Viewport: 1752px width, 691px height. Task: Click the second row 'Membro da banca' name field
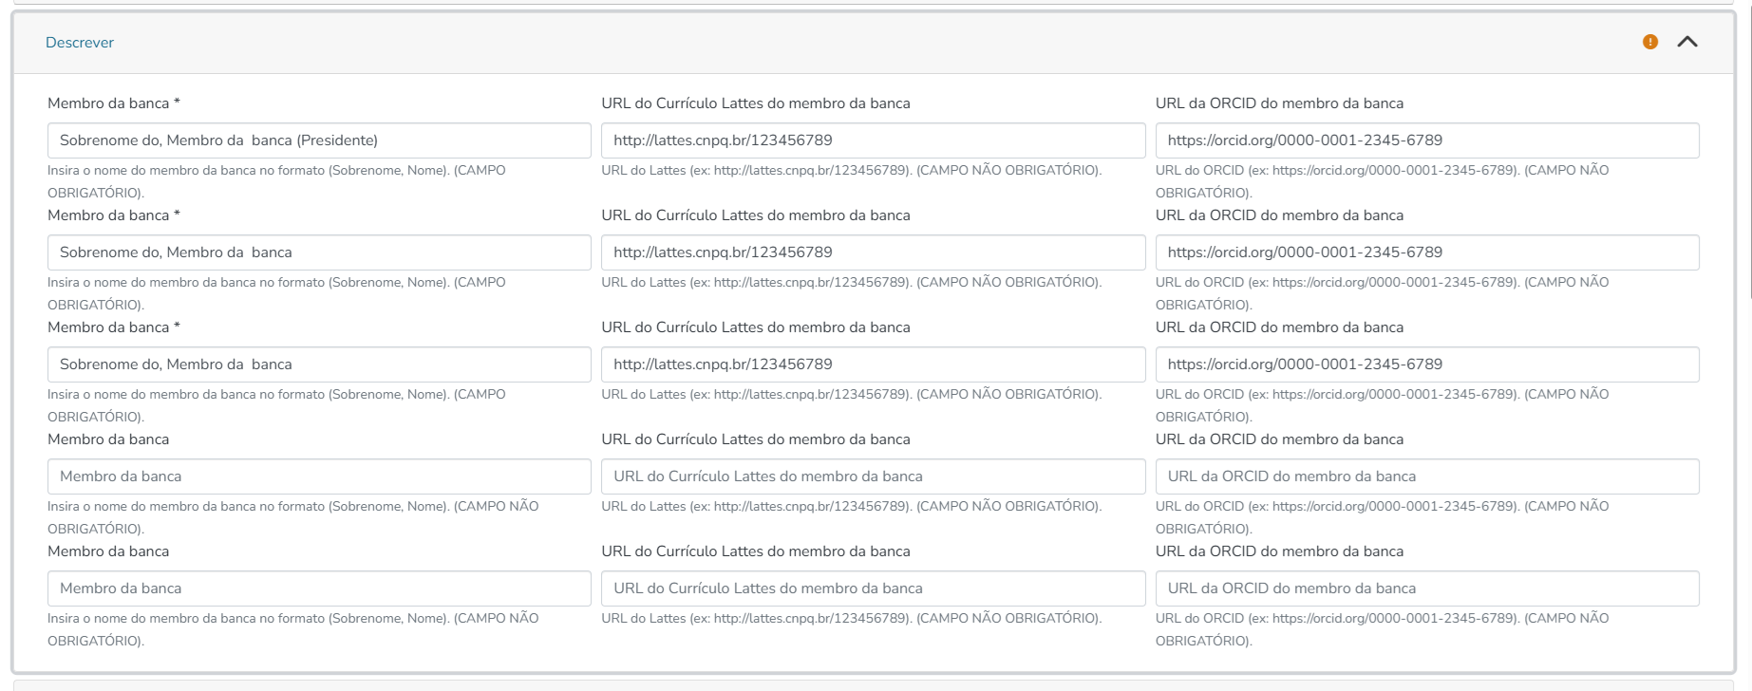pos(319,252)
